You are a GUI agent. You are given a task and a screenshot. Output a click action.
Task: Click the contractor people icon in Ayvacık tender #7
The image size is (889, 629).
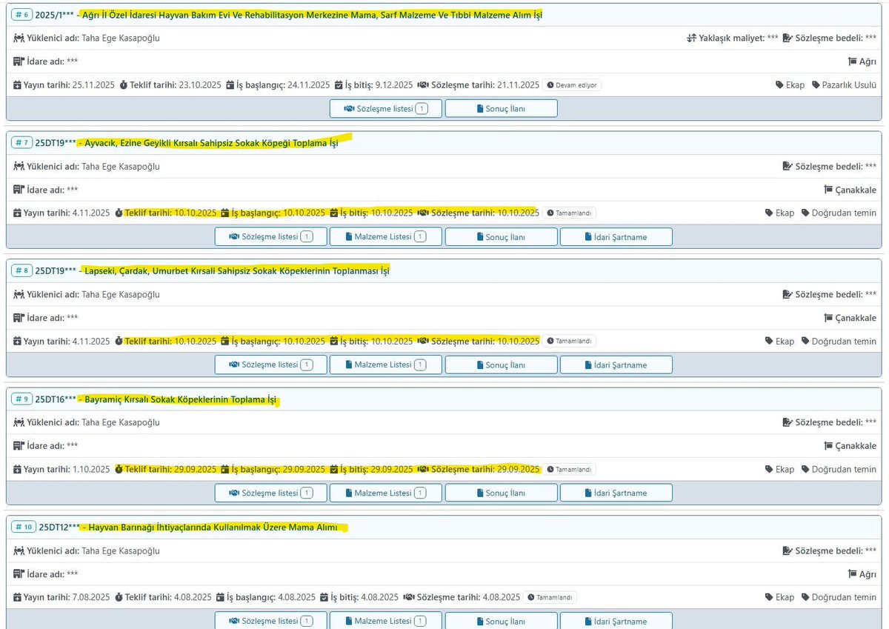click(19, 166)
